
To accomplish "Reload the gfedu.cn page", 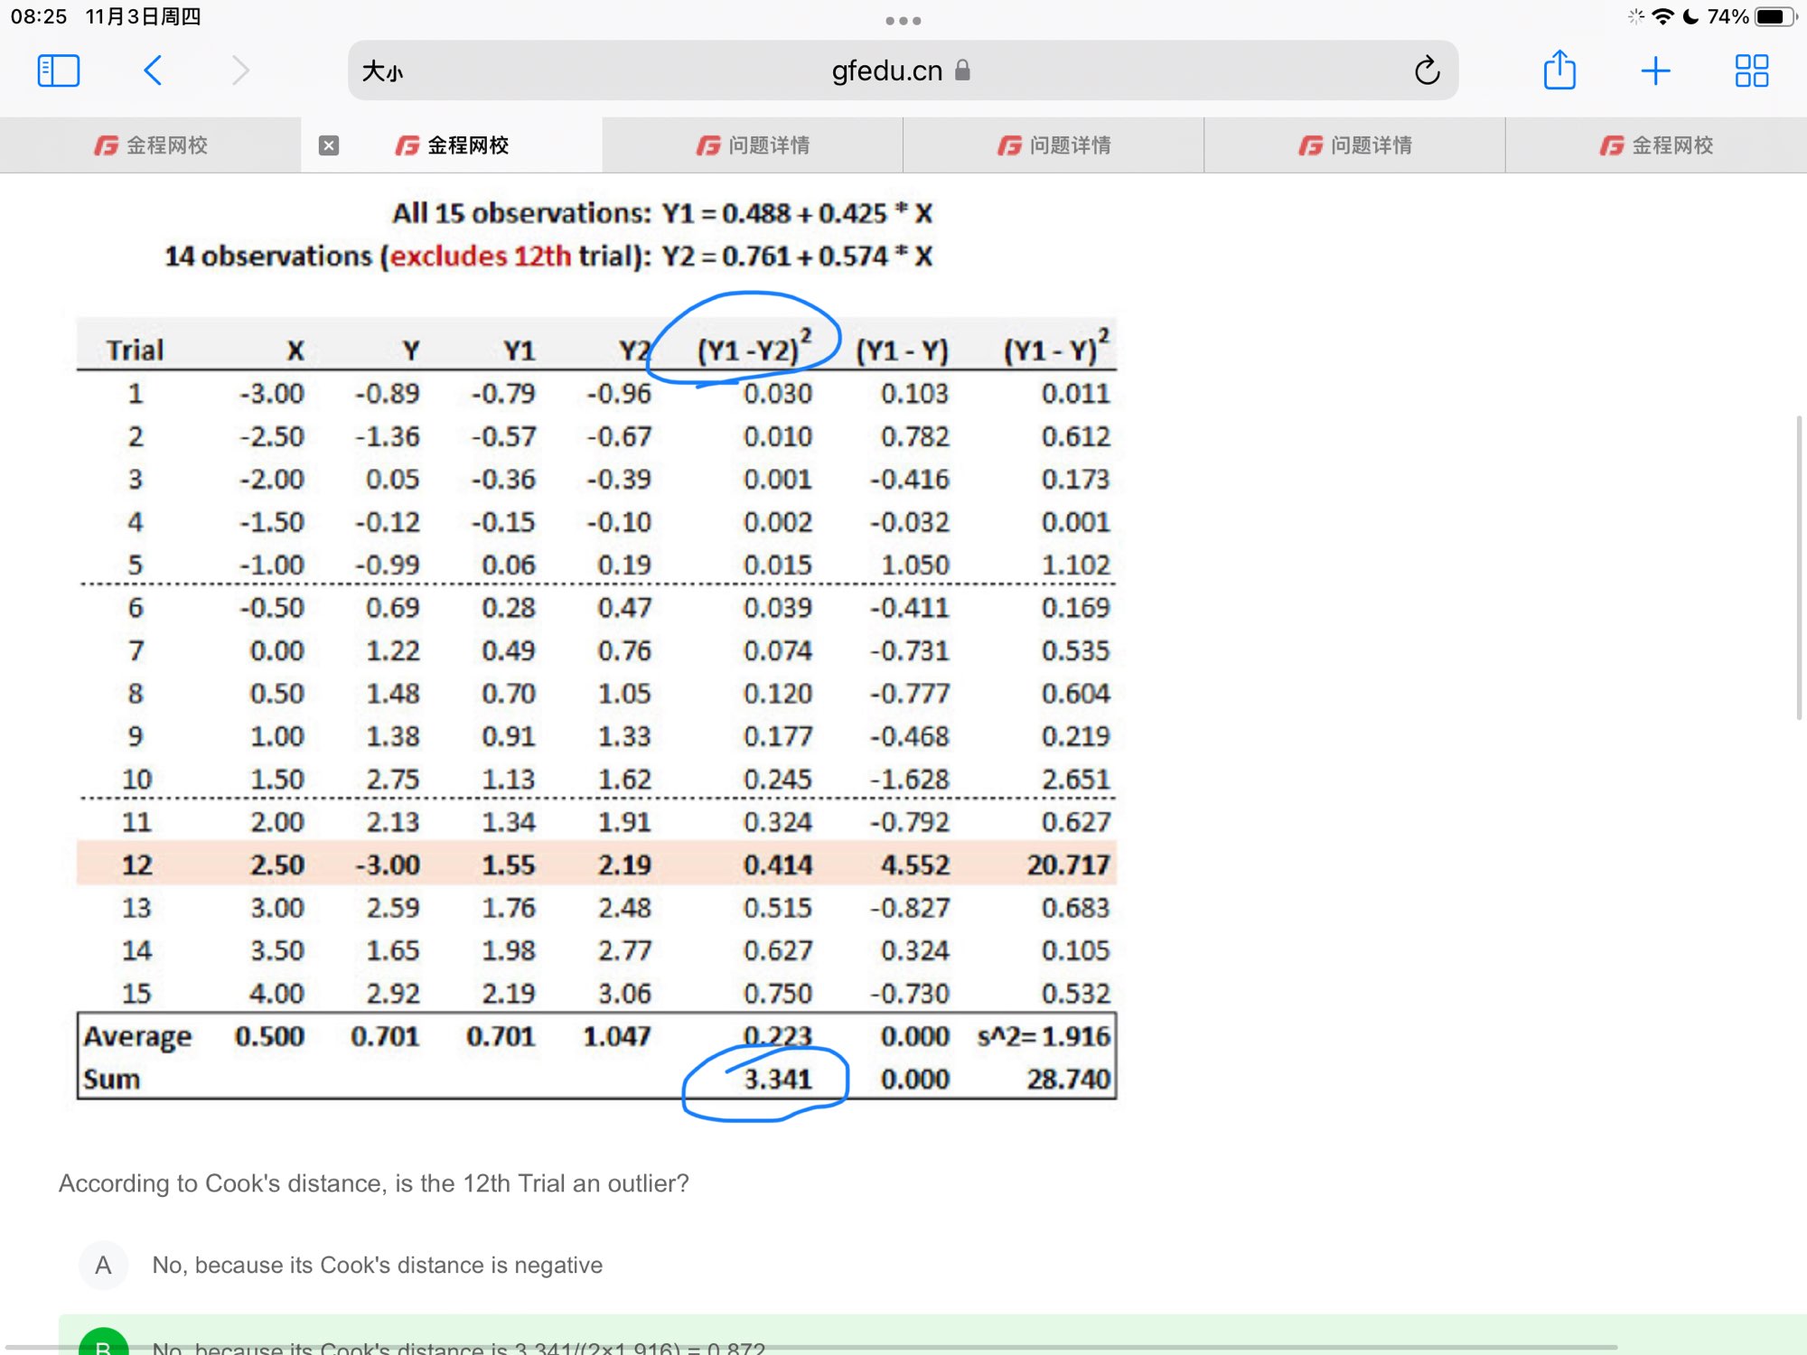I will click(x=1427, y=70).
